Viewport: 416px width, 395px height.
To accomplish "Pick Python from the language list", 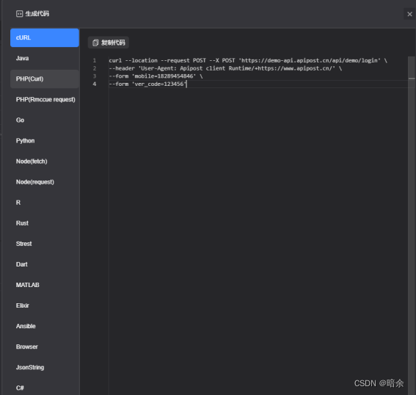I will click(x=45, y=141).
